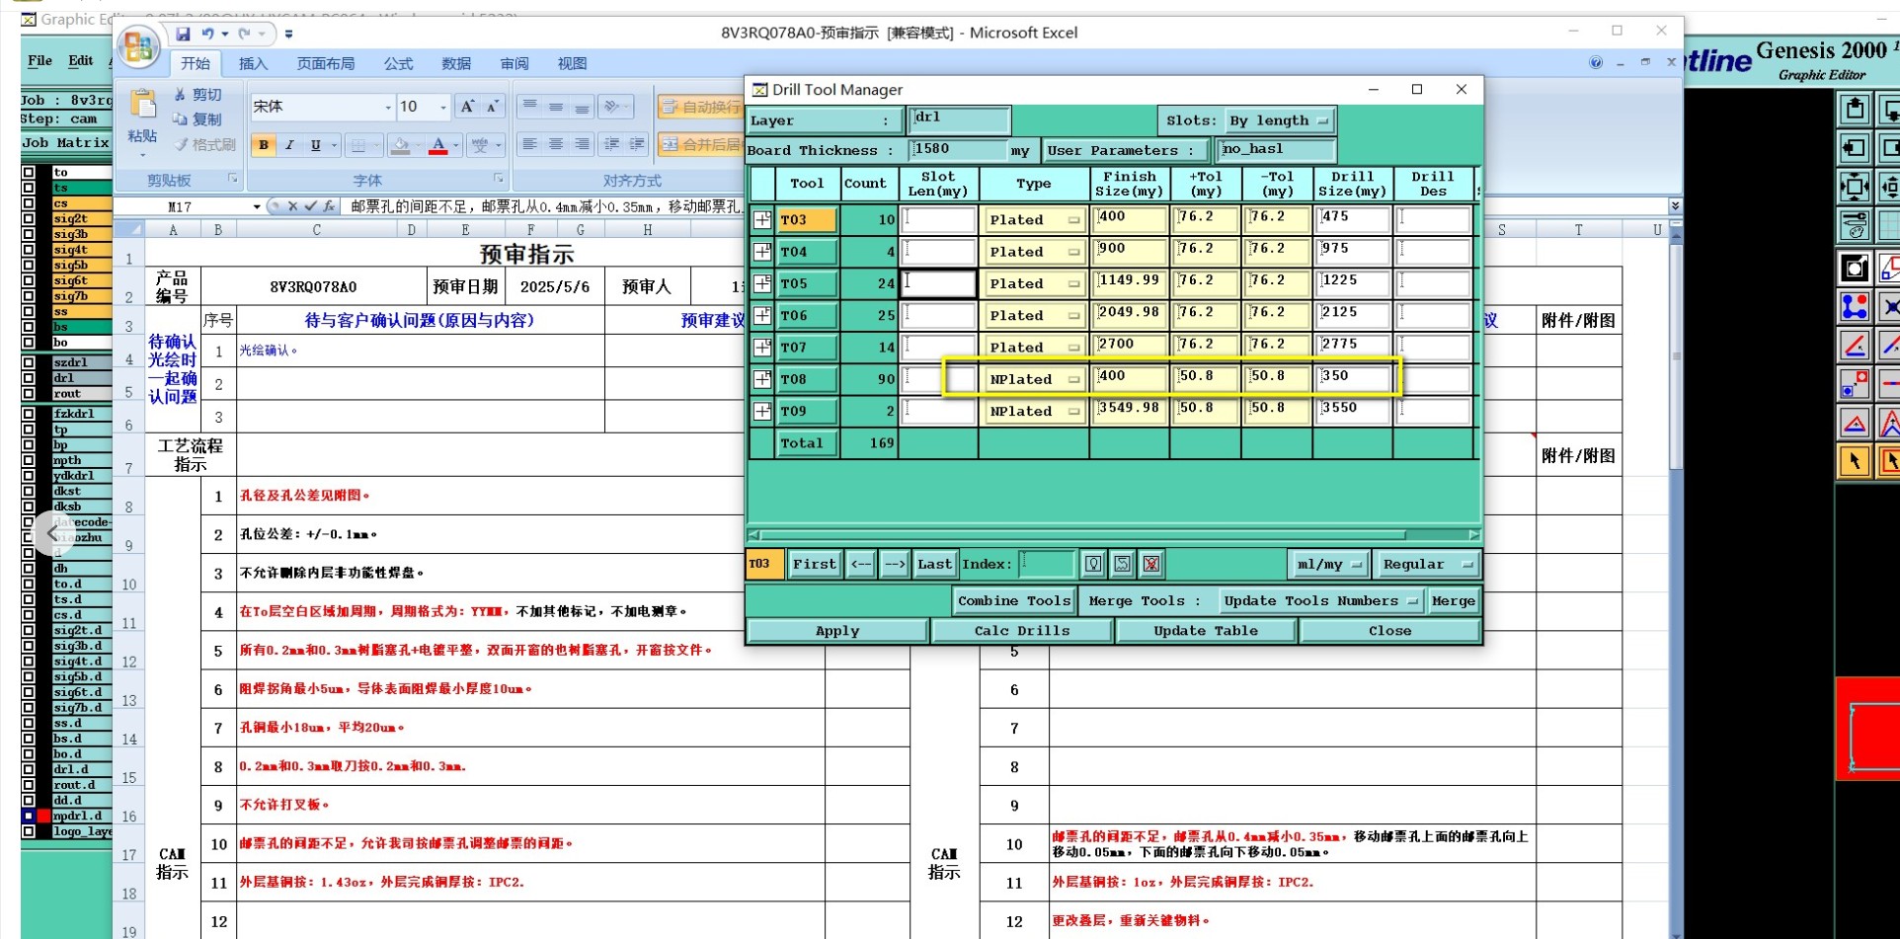
Task: Click the Last navigation button
Action: tap(933, 564)
